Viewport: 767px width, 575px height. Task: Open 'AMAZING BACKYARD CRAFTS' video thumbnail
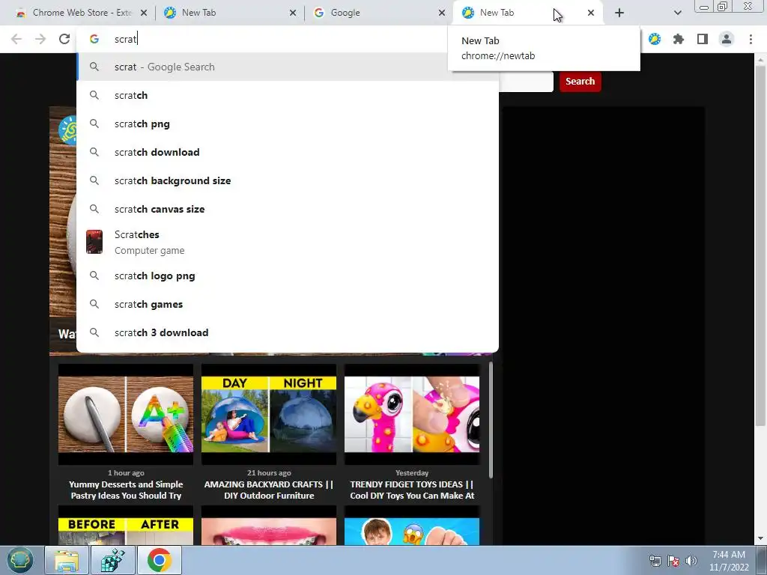point(269,414)
